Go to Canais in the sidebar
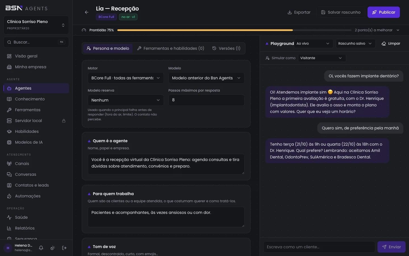This screenshot has height=256, width=409. (x=36, y=164)
